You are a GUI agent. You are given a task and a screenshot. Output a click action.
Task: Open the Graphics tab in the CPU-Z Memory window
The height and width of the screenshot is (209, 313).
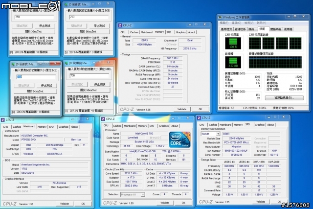click(x=180, y=32)
